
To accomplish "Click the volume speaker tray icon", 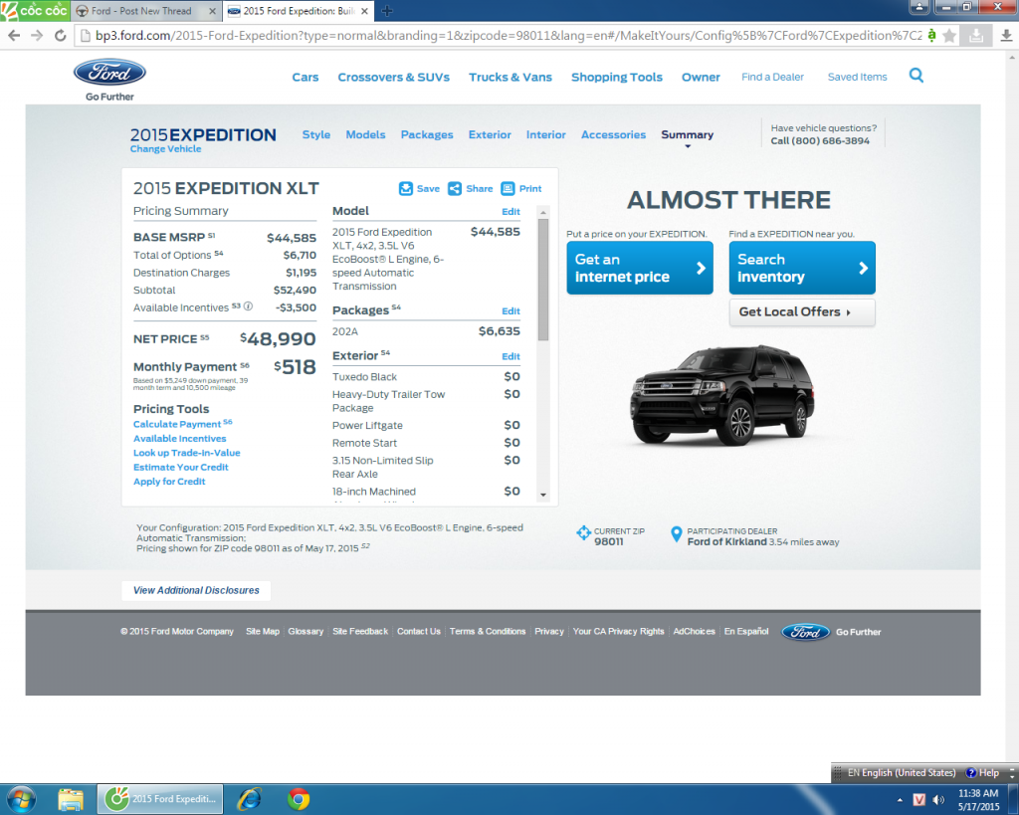I will pyautogui.click(x=938, y=799).
